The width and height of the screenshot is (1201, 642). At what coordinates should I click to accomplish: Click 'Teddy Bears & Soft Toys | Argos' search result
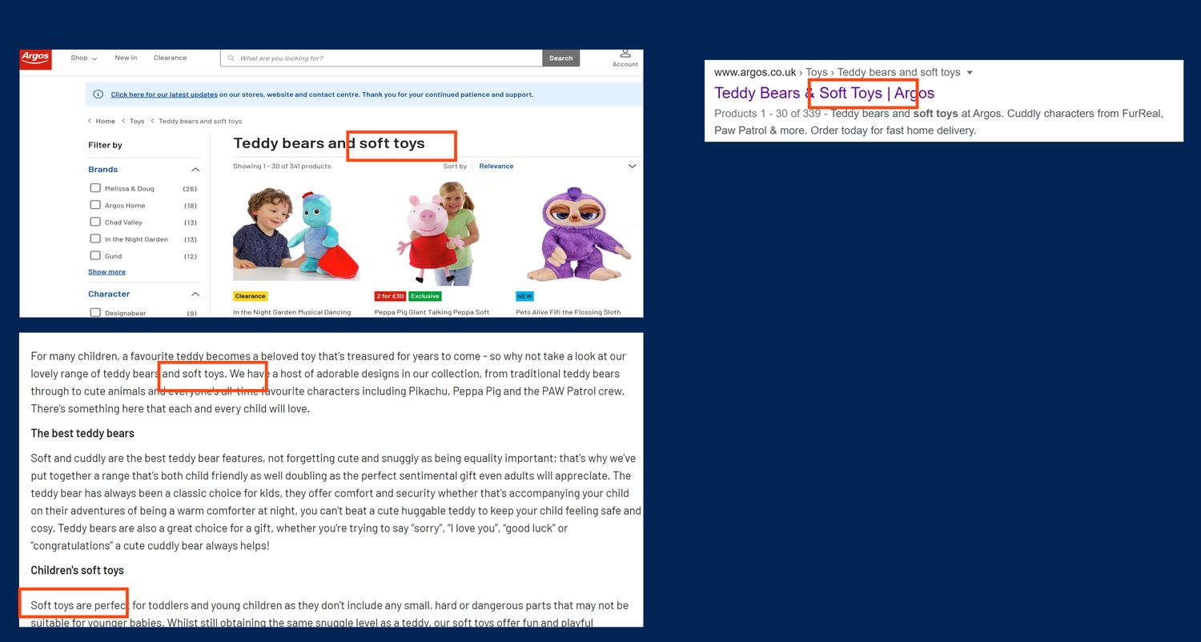pos(824,93)
